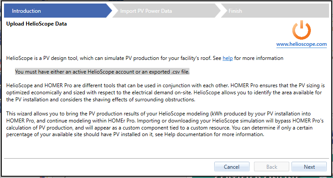
Task: Click the paragraph starting 'This wizard allows you'
Action: tap(165, 123)
